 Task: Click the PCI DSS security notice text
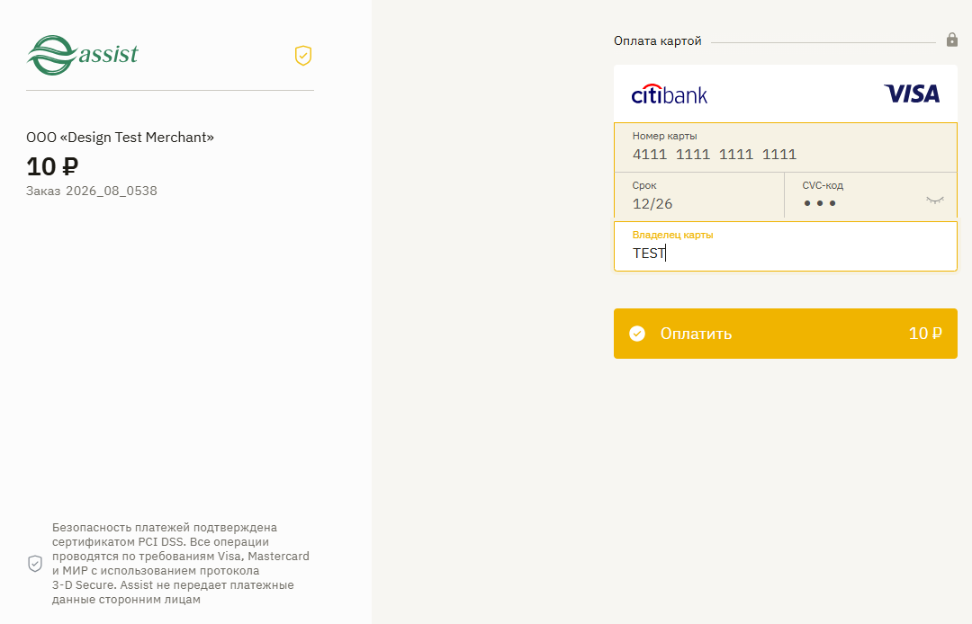point(180,564)
